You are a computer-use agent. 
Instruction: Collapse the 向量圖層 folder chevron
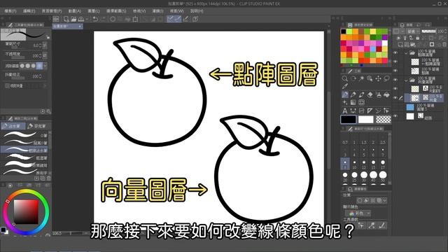click(406, 80)
